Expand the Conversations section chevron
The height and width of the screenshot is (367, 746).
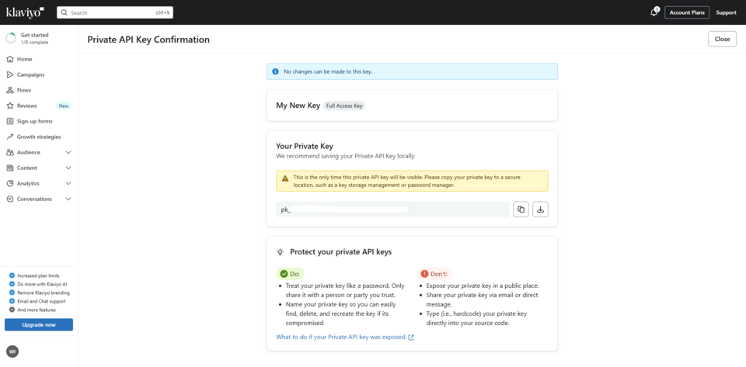coord(68,199)
